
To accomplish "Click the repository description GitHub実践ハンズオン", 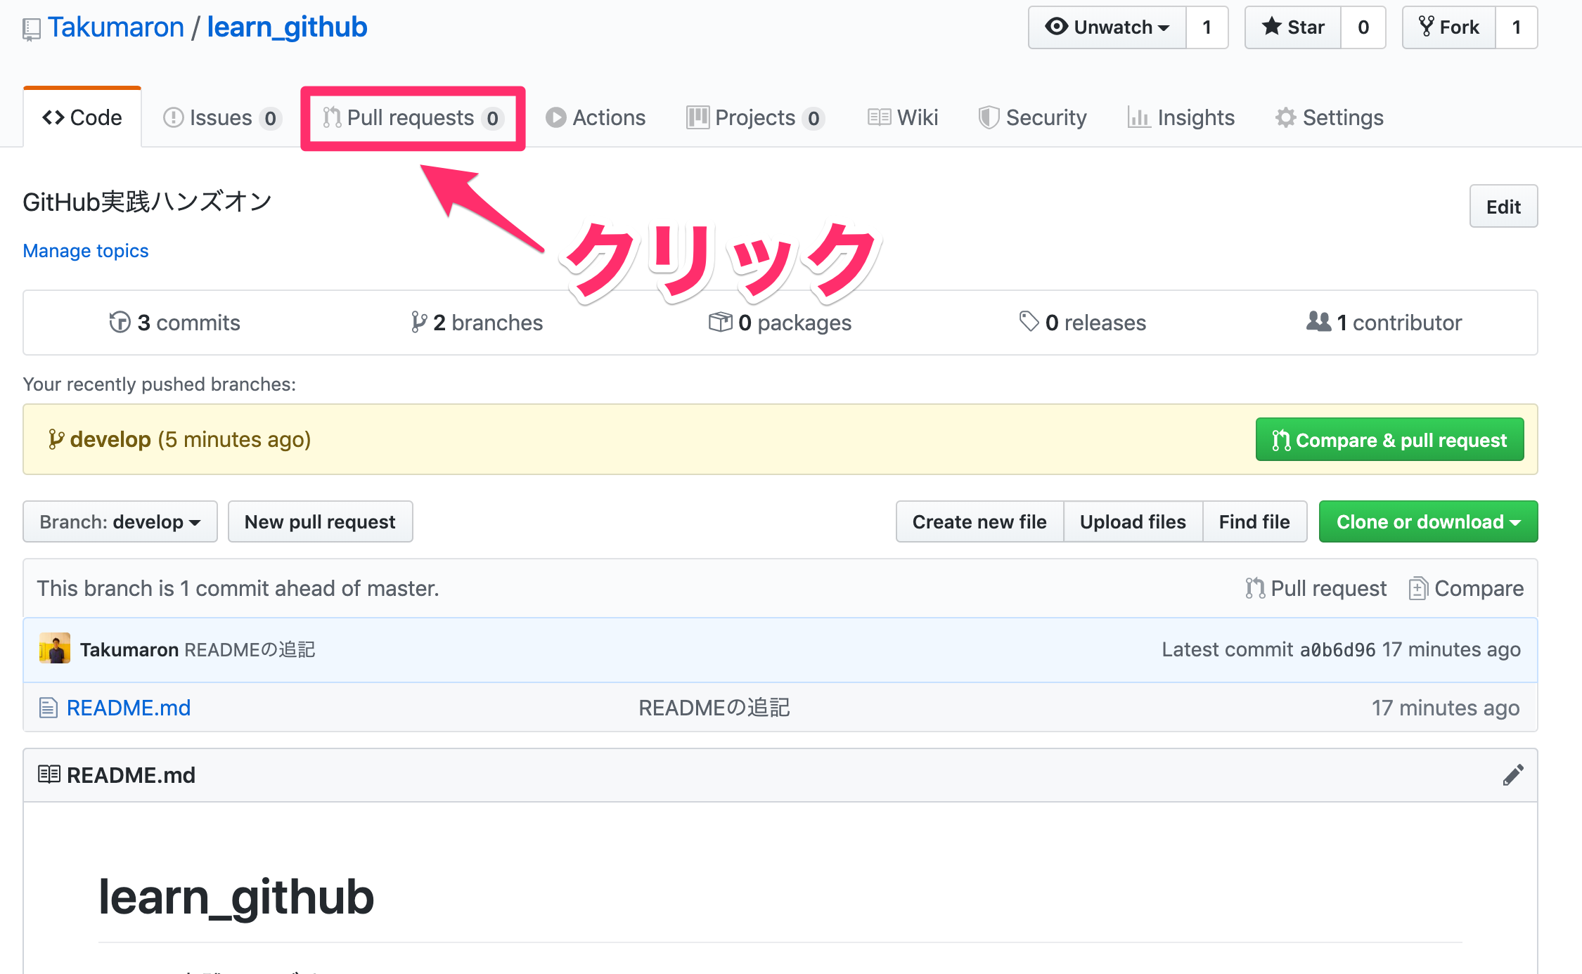I will click(147, 202).
